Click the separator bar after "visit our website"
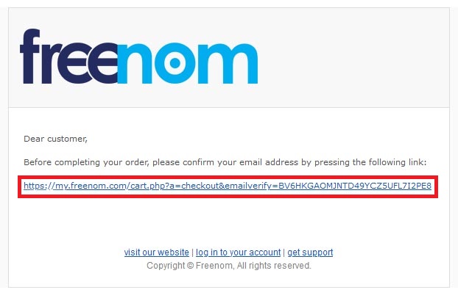The image size is (458, 298). coord(192,252)
